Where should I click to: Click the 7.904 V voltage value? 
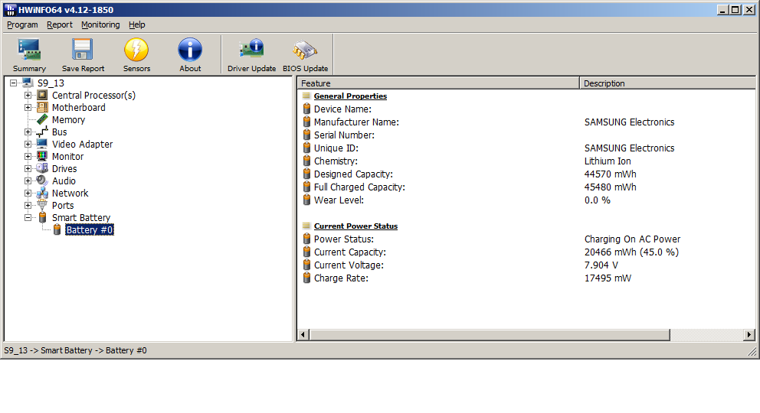pyautogui.click(x=601, y=265)
